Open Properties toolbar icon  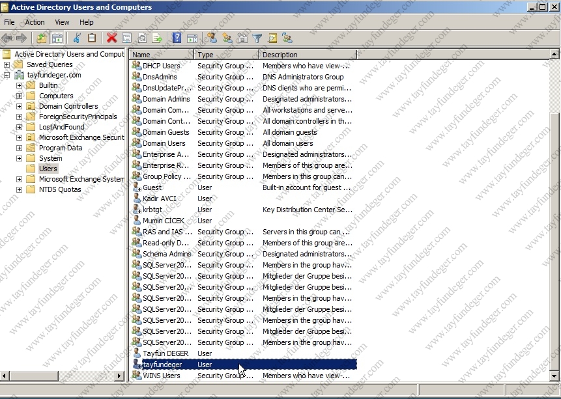(126, 38)
